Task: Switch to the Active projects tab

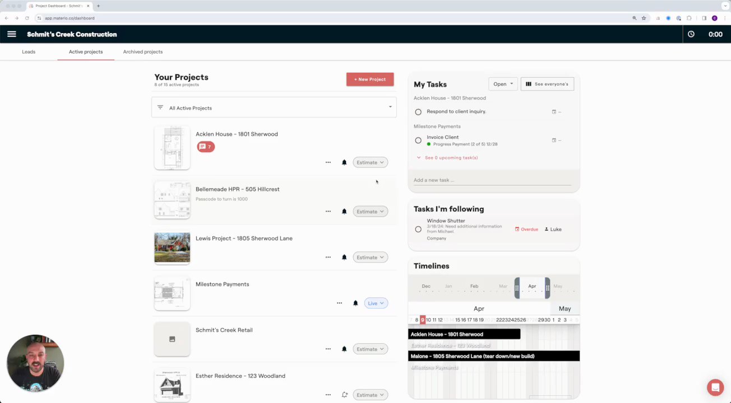Action: pyautogui.click(x=86, y=51)
